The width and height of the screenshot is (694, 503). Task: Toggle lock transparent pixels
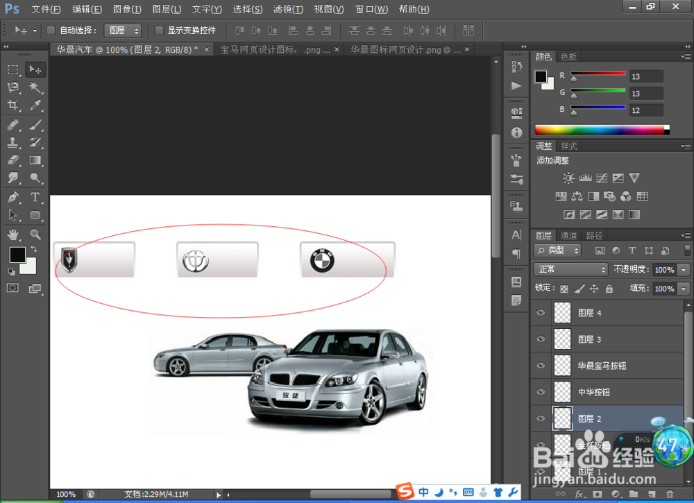coord(564,289)
